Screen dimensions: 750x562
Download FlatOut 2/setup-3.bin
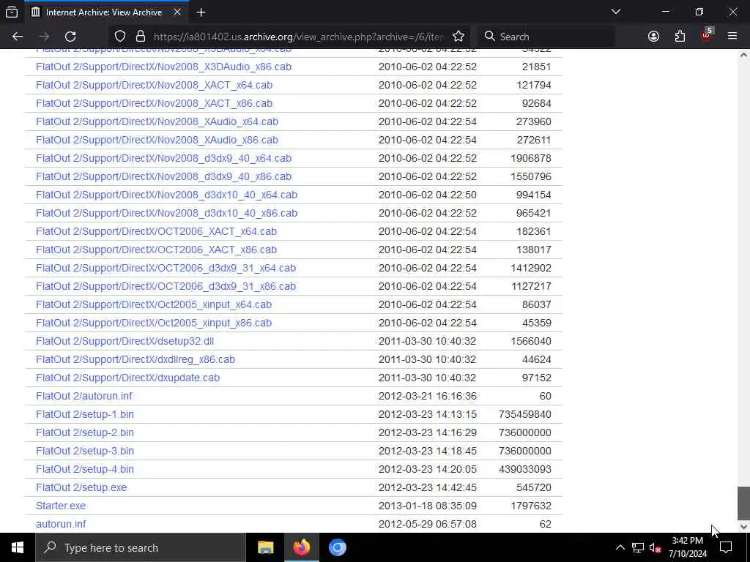point(85,451)
